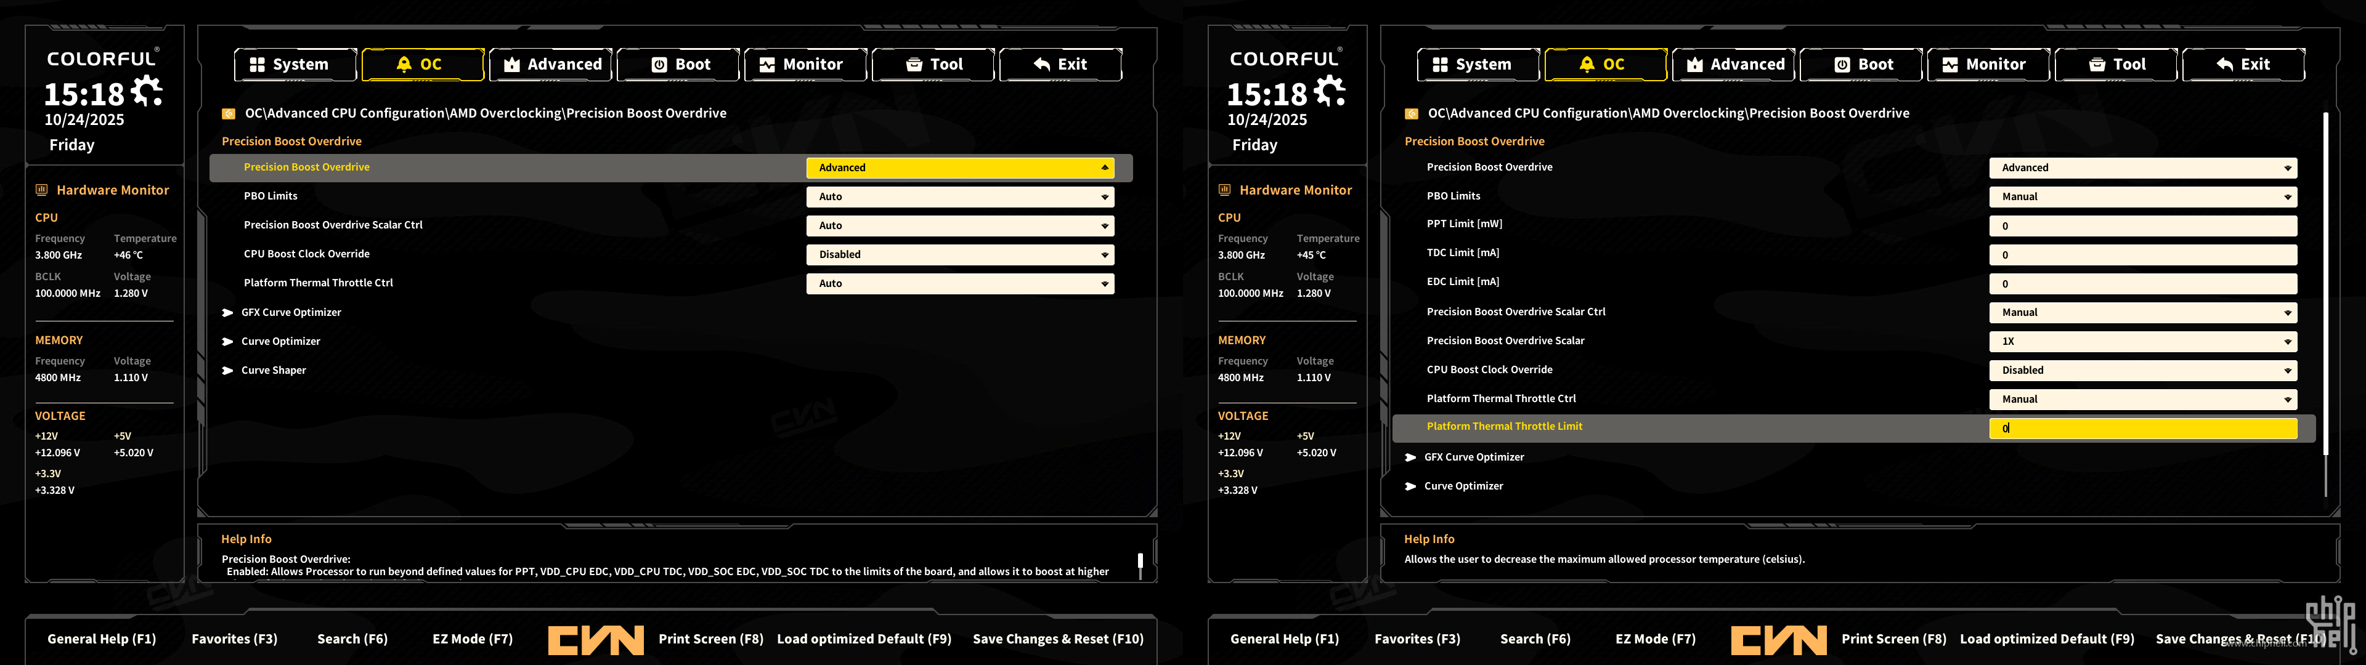
Task: Expand the Curve Shaper submenu
Action: (x=273, y=370)
